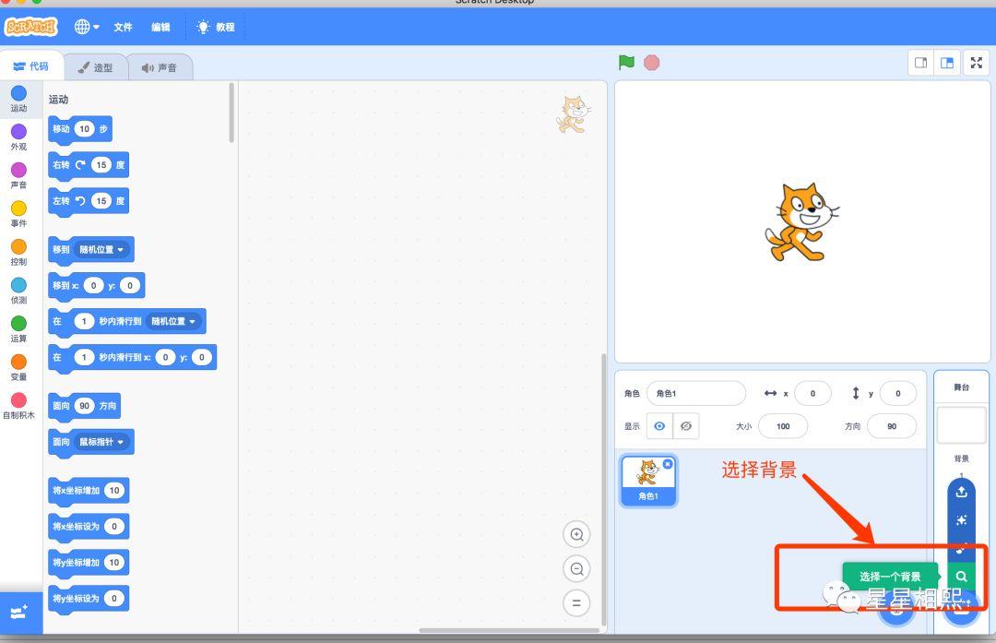
Task: Open 教程 tutorials
Action: pos(216,28)
